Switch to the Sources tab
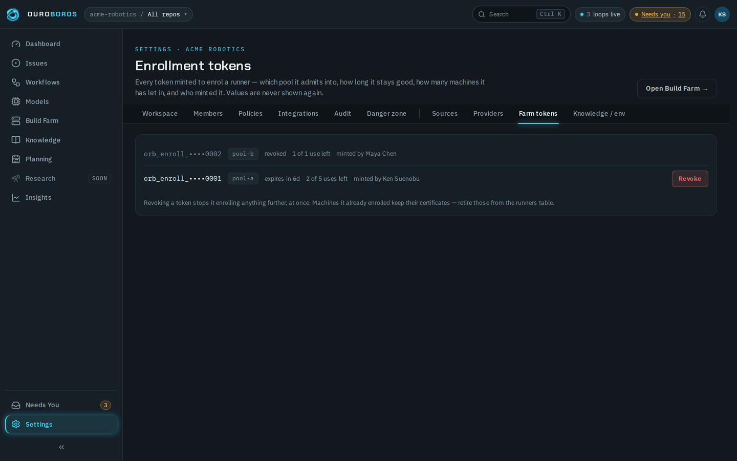 [x=445, y=114]
